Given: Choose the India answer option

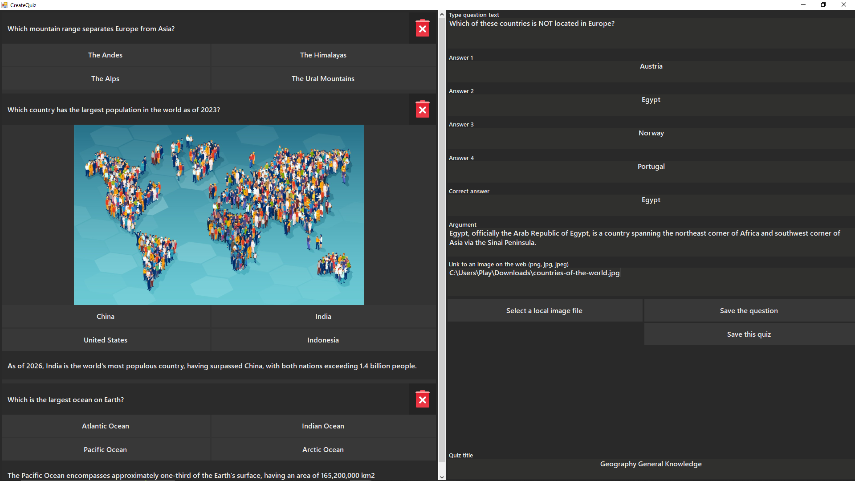Looking at the screenshot, I should coord(323,317).
